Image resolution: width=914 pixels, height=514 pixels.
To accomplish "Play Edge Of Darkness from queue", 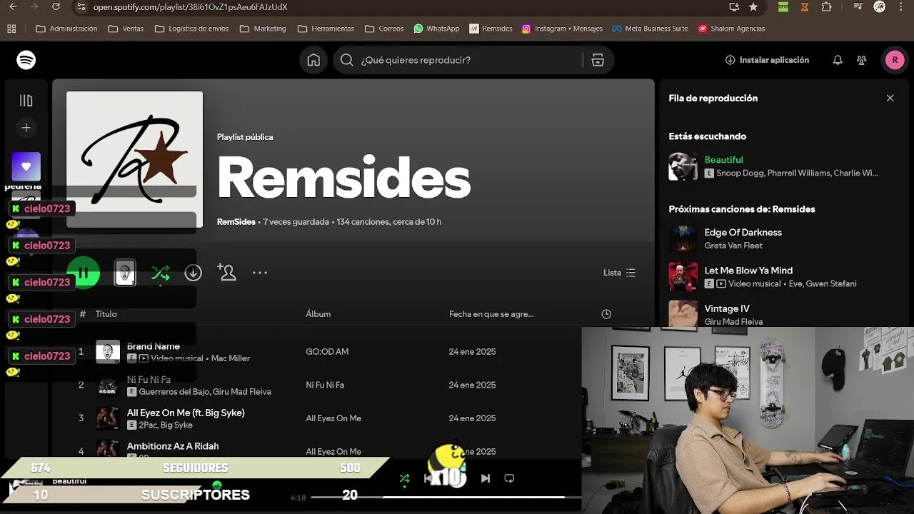I will point(743,232).
